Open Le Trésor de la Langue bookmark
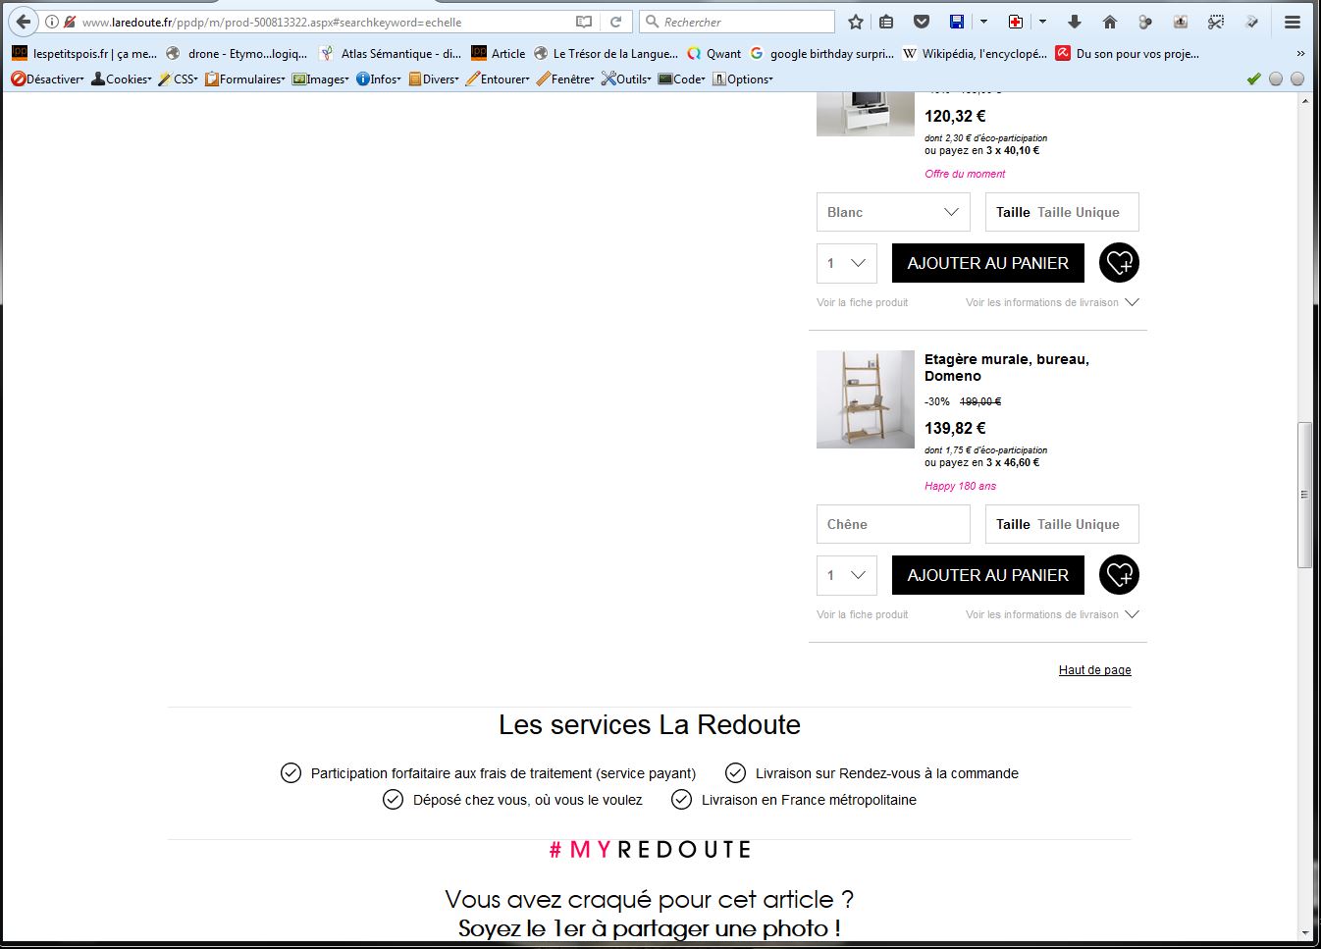The width and height of the screenshot is (1321, 949). point(606,54)
